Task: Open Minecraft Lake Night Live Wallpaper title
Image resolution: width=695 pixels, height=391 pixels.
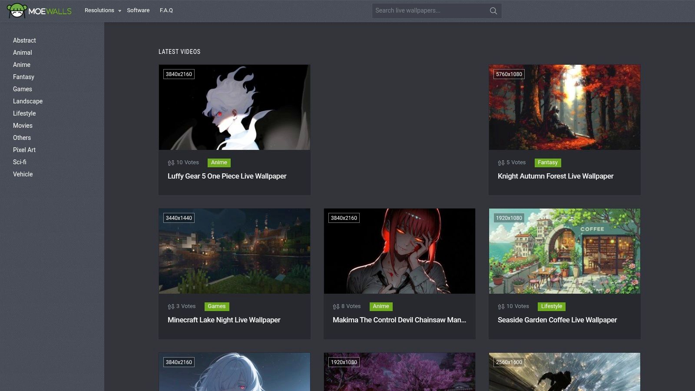Action: 224,320
